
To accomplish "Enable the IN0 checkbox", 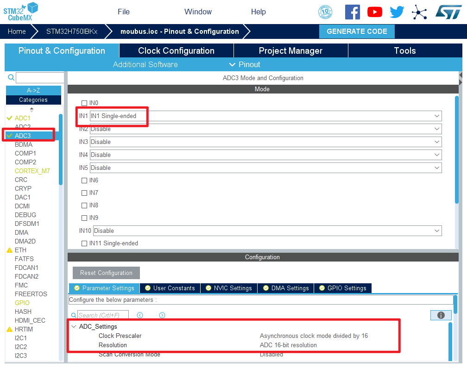I will [x=84, y=103].
